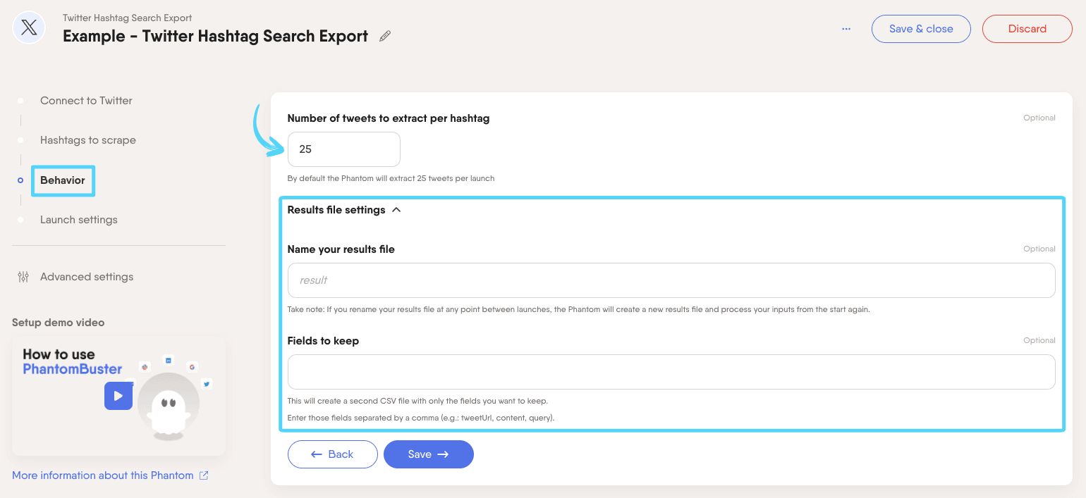The image size is (1086, 498).
Task: Click the Advanced settings sliders icon
Action: tap(23, 277)
